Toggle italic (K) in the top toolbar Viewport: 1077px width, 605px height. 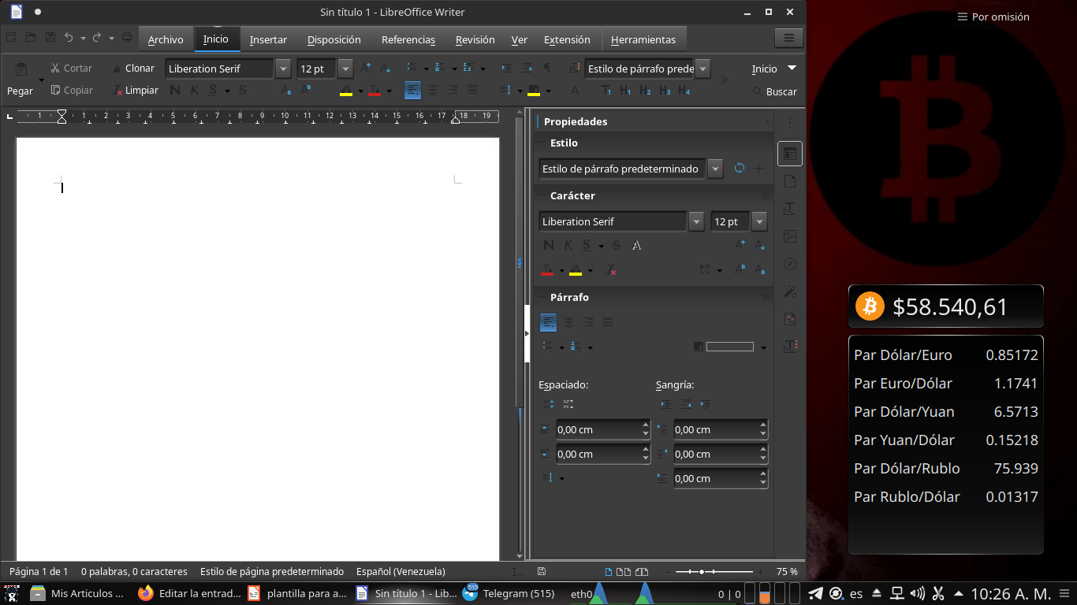coord(194,91)
